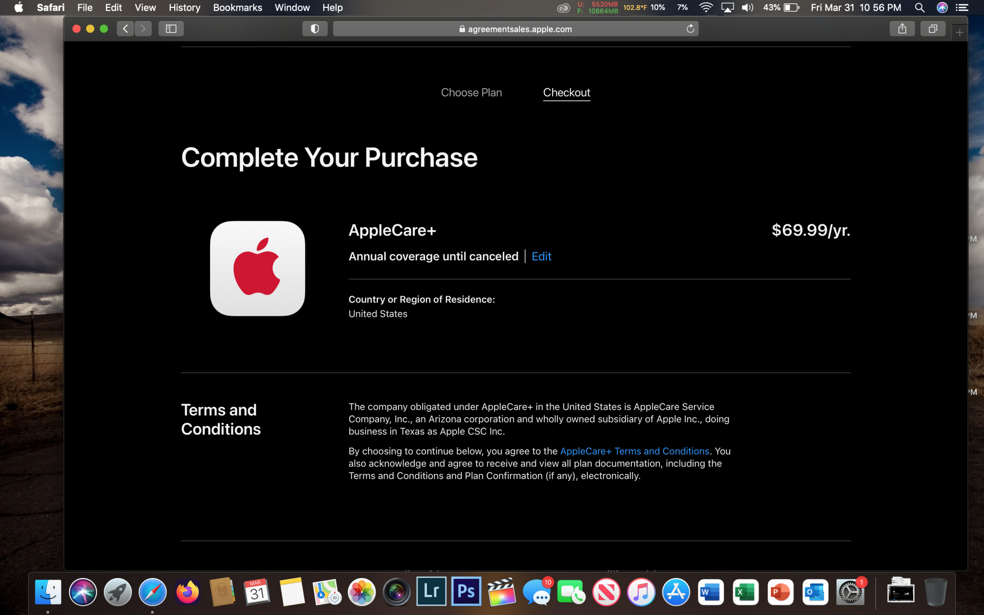Open the Bookmarks menu
Viewport: 984px width, 615px height.
click(x=237, y=7)
